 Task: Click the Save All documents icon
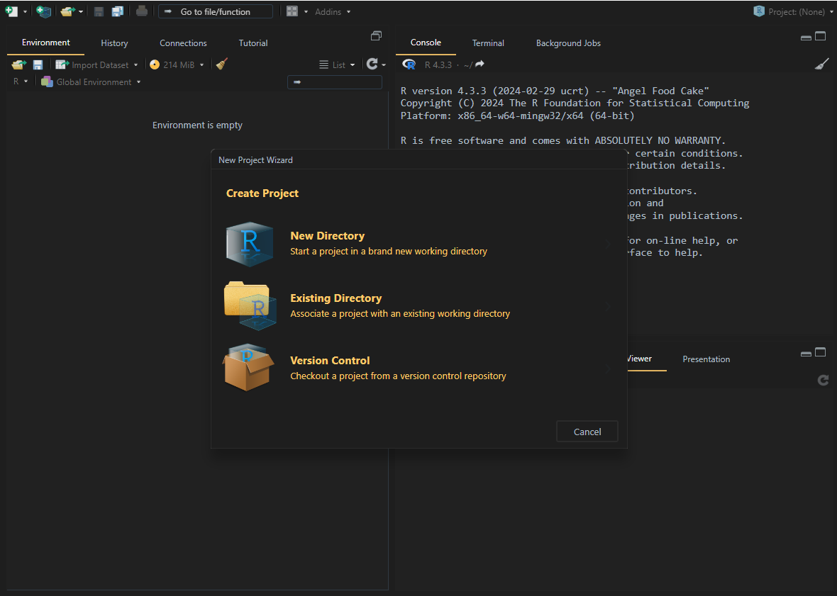[x=118, y=11]
